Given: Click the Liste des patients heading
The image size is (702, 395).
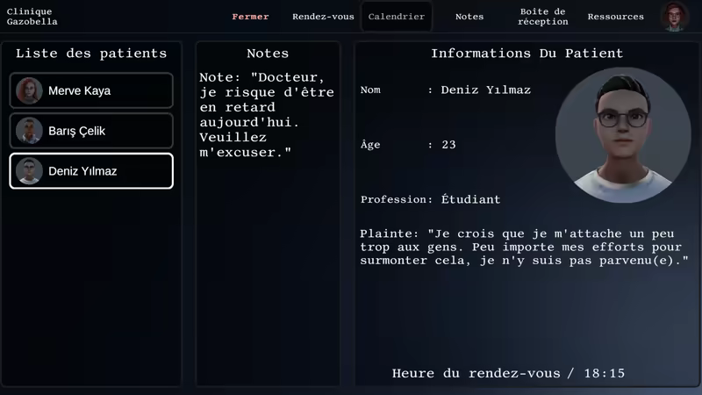Looking at the screenshot, I should coord(91,54).
